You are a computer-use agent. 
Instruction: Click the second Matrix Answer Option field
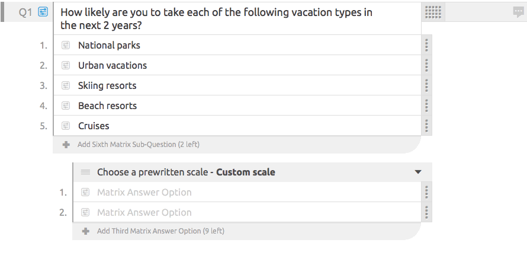[x=247, y=213]
